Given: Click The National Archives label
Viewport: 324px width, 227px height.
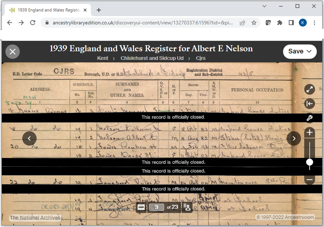Looking at the screenshot, I should (35, 218).
